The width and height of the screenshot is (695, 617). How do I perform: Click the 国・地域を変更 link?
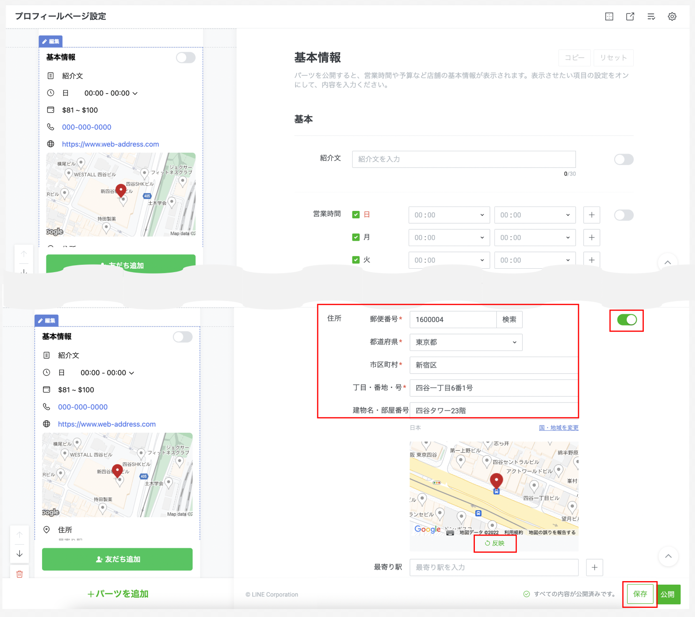coord(558,428)
